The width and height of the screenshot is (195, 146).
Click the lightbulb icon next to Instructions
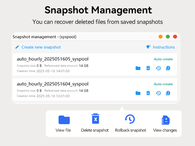[x=148, y=47]
